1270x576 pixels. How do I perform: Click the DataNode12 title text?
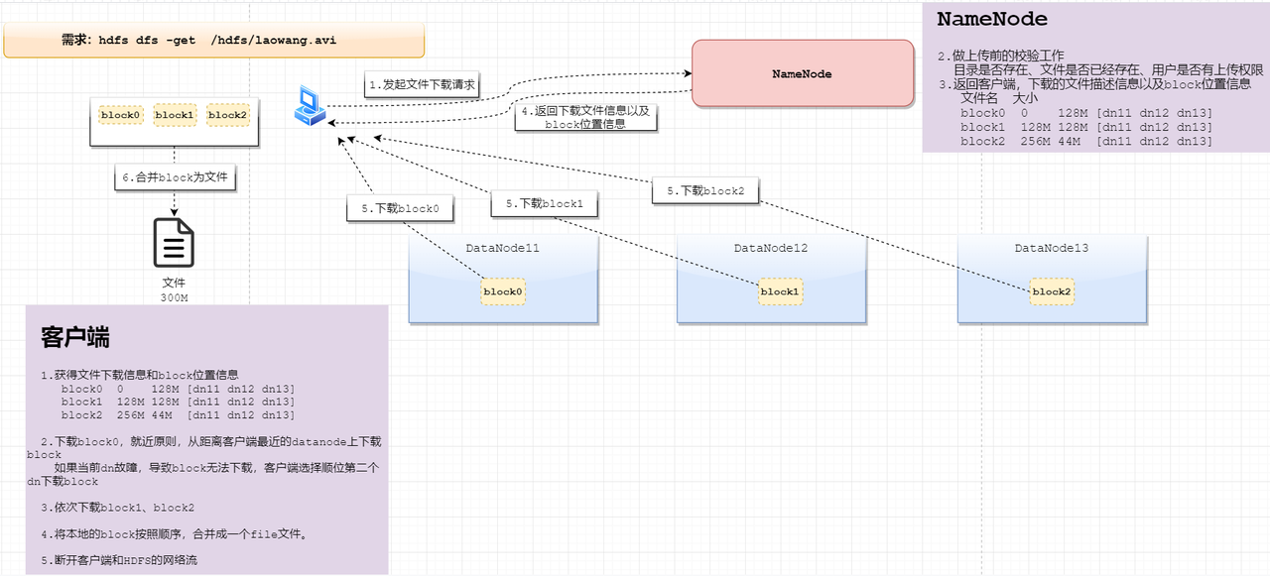click(x=771, y=248)
